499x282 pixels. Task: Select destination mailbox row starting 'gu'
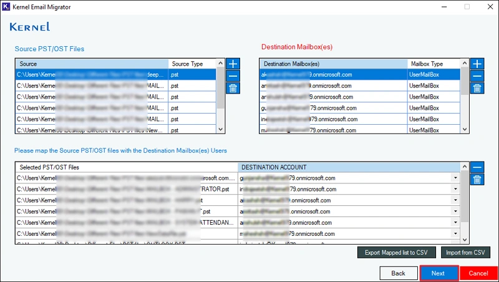point(360,108)
